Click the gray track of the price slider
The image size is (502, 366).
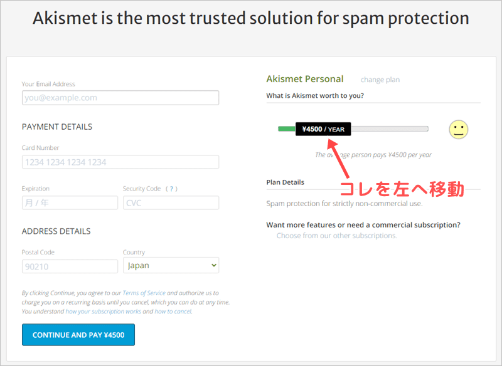(x=389, y=129)
